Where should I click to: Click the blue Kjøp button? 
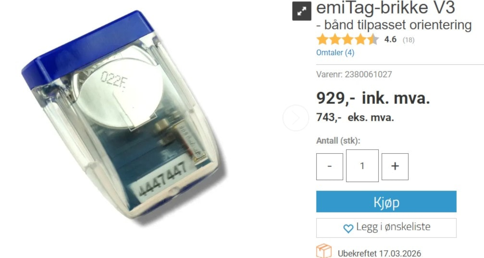coord(386,201)
